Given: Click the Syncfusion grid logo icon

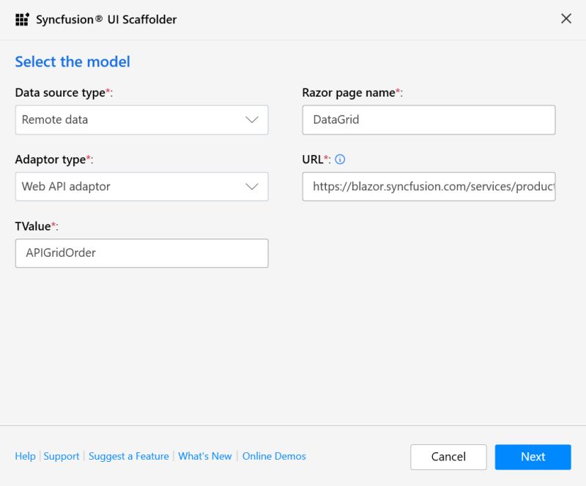Looking at the screenshot, I should pyautogui.click(x=23, y=19).
